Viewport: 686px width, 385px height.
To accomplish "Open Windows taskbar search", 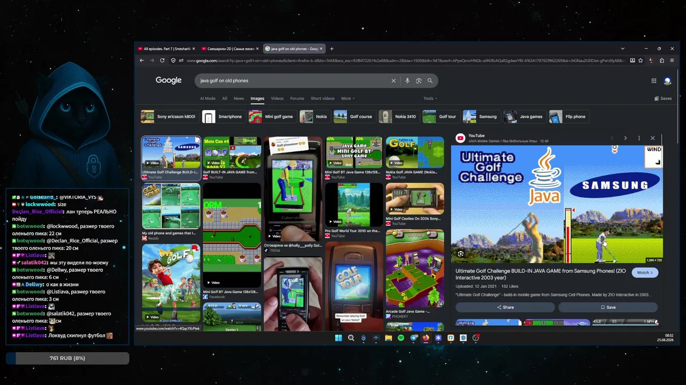I will pyautogui.click(x=351, y=338).
